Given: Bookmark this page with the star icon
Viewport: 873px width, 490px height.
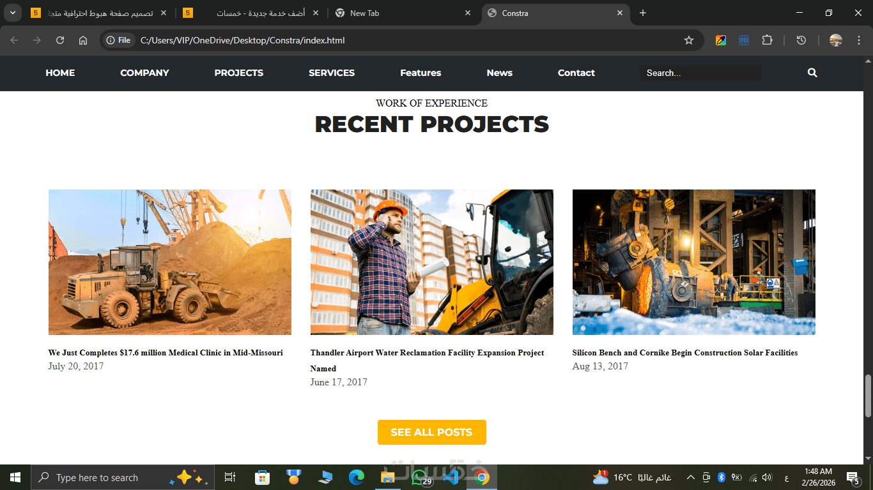Looking at the screenshot, I should coord(689,40).
